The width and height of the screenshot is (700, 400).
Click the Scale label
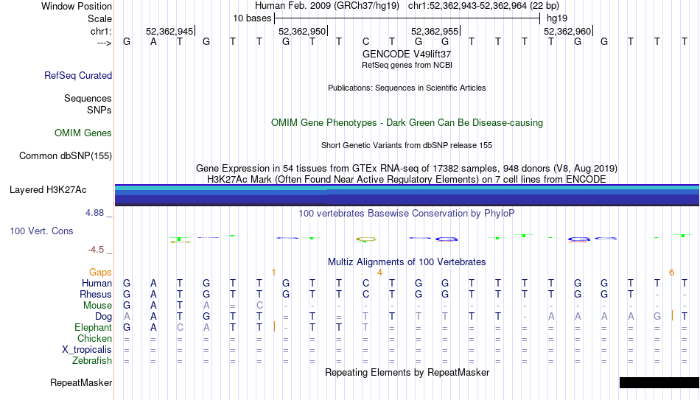99,18
